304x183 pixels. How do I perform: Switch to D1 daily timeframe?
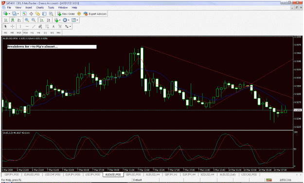45,32
